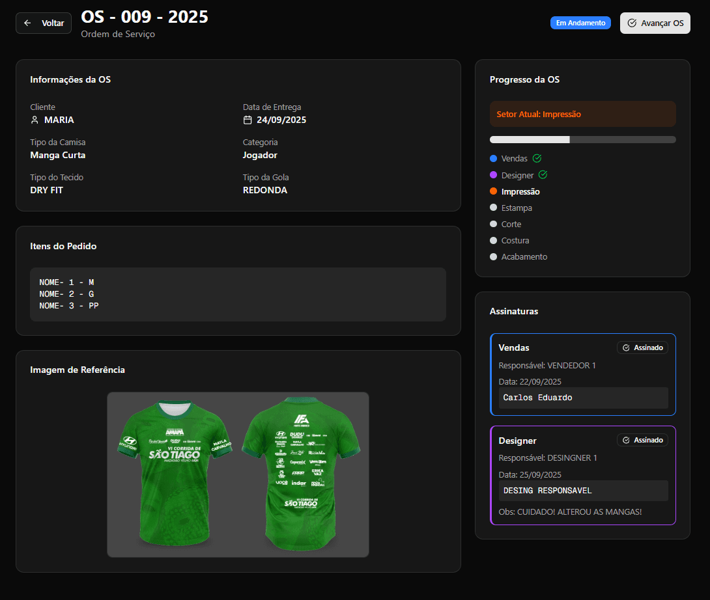Click the back arrow icon beside Voltar

click(27, 23)
